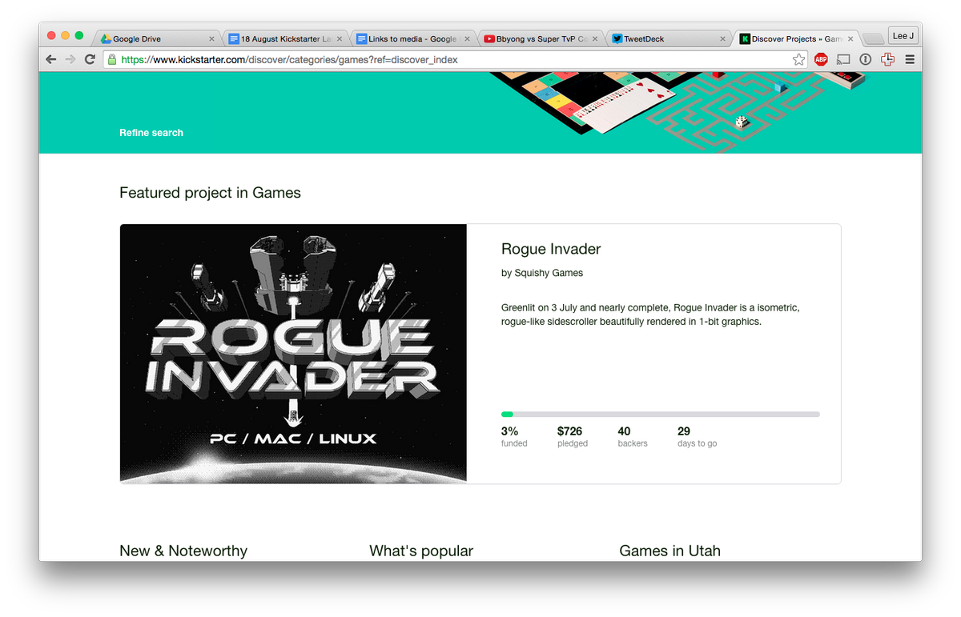
Task: Open the red cross extension icon
Action: click(x=887, y=59)
